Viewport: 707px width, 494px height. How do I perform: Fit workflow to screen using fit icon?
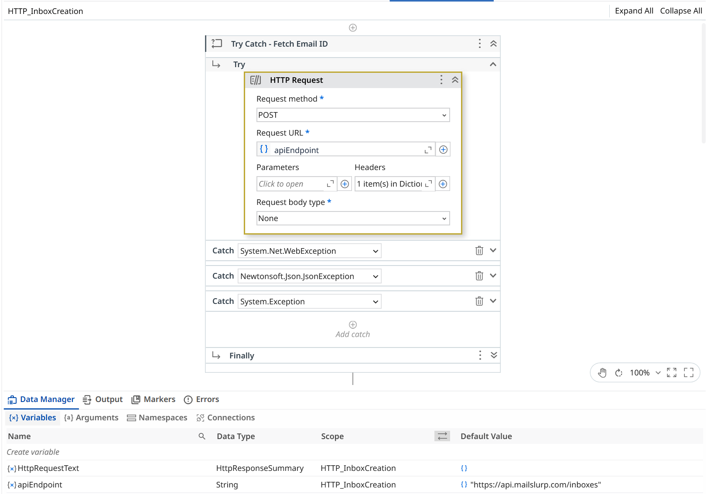(x=672, y=373)
